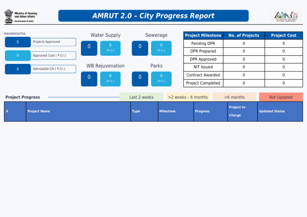Image resolution: width=307 pixels, height=217 pixels.
Task: Select the Parks project count tile
Action: point(140,79)
